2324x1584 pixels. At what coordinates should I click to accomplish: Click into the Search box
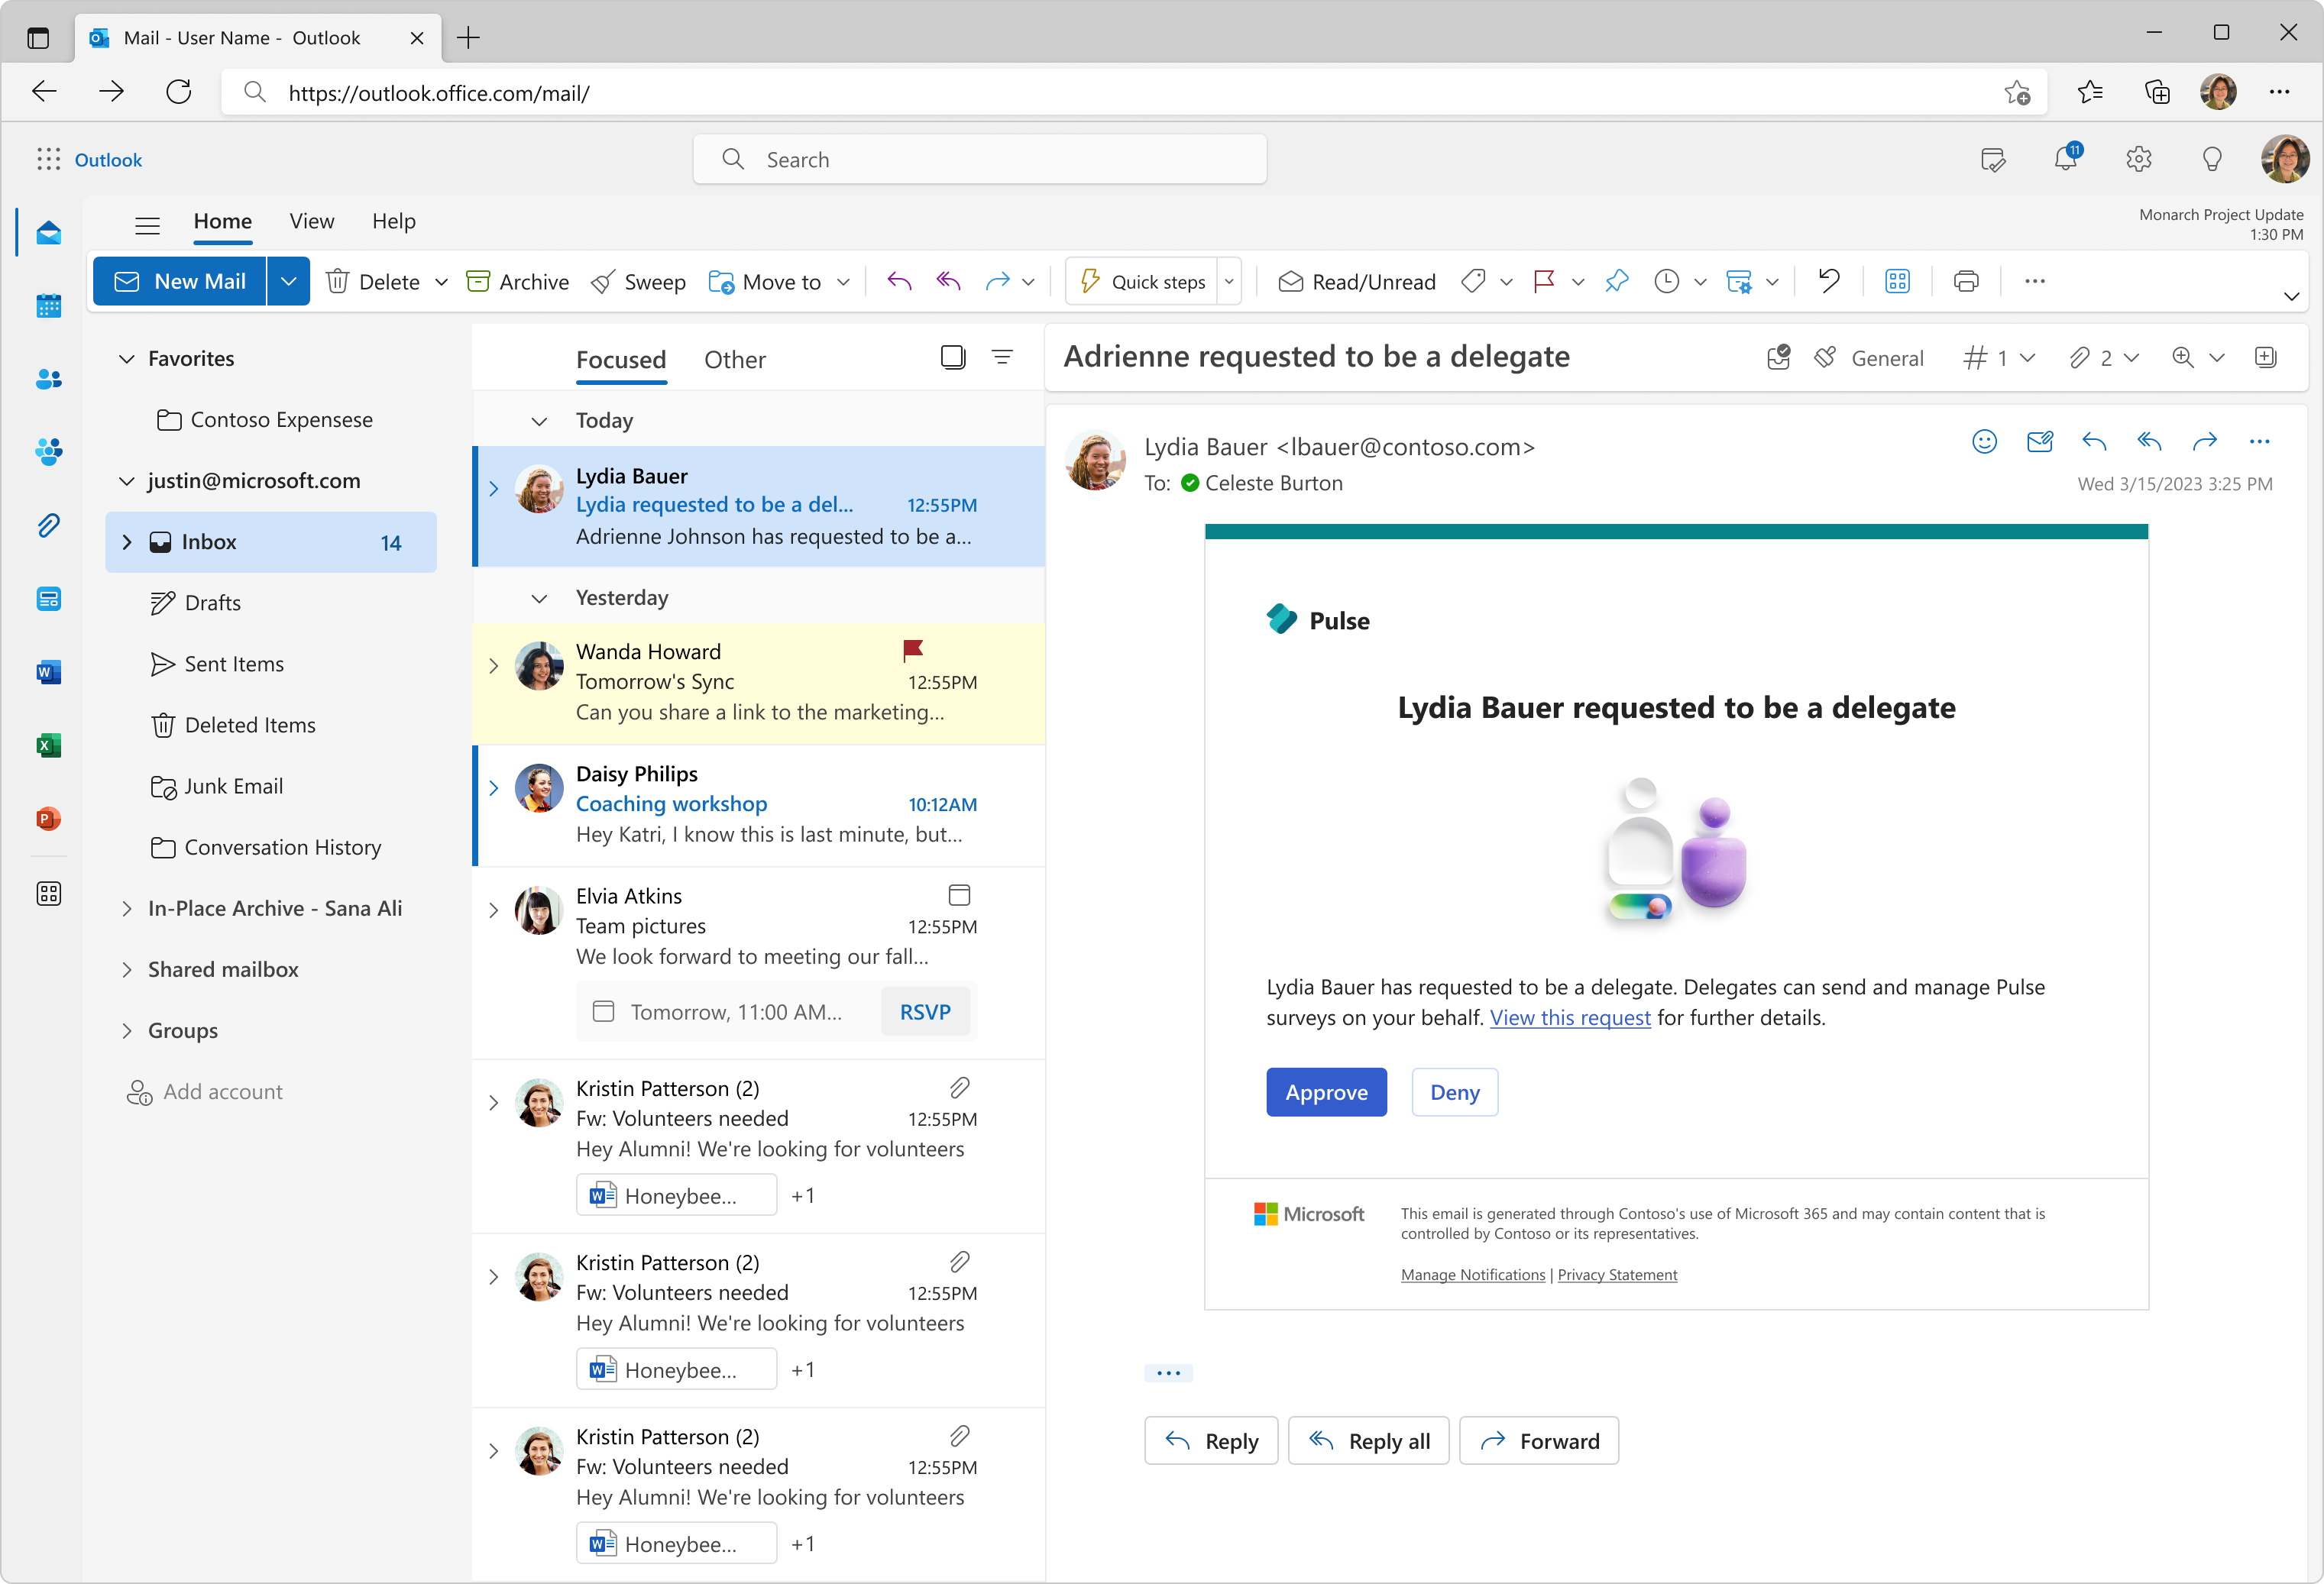pyautogui.click(x=980, y=160)
